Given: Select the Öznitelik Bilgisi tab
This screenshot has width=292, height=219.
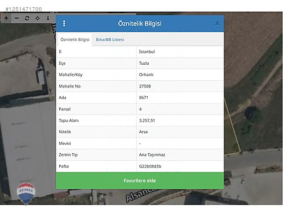Looking at the screenshot, I should (75, 39).
